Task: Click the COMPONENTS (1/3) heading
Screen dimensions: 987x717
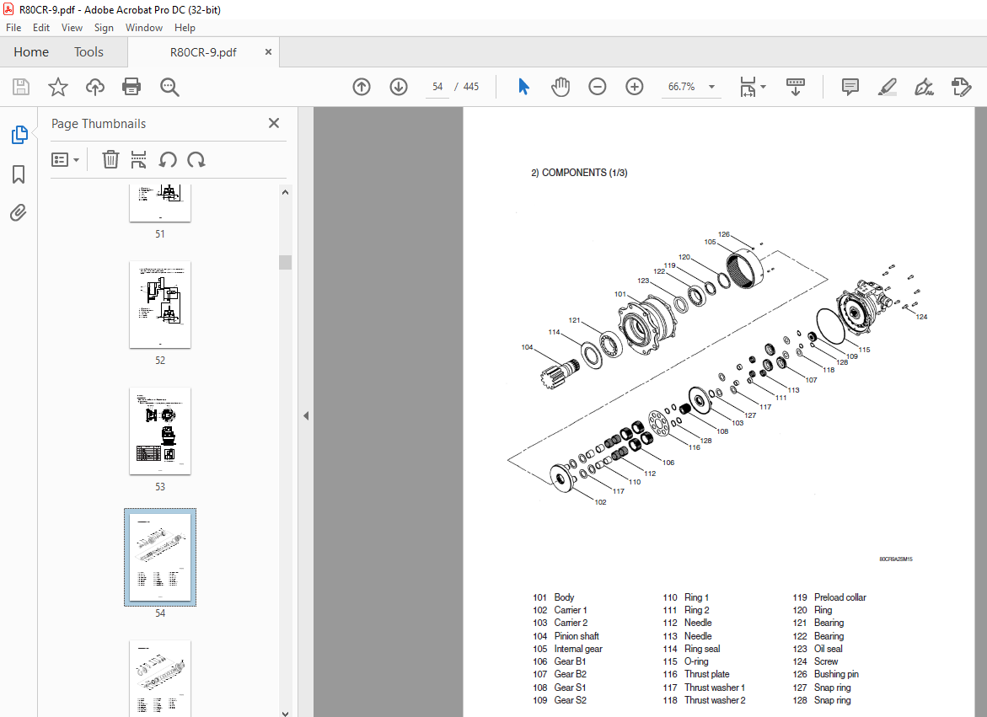Action: coord(579,173)
